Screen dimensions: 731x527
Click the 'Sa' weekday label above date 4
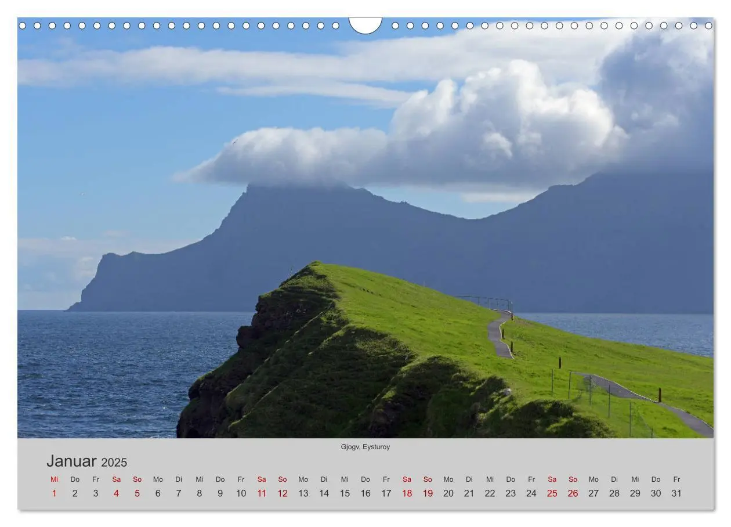pos(117,479)
